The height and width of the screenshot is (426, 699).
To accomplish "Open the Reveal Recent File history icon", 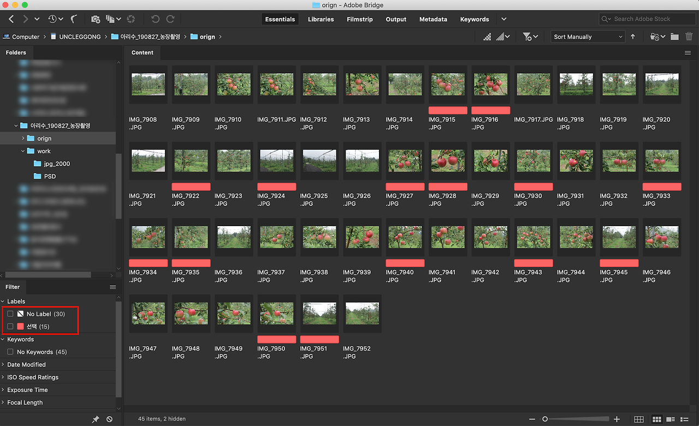I will coord(55,19).
